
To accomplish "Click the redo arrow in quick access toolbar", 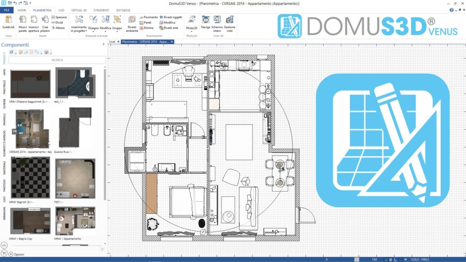I will pyautogui.click(x=20, y=3).
